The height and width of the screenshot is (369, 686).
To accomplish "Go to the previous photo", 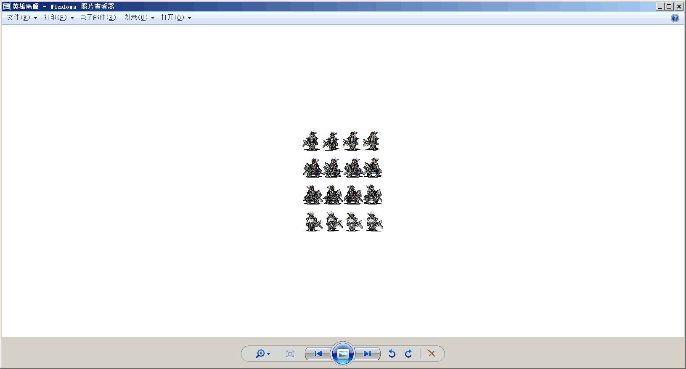I will [318, 354].
